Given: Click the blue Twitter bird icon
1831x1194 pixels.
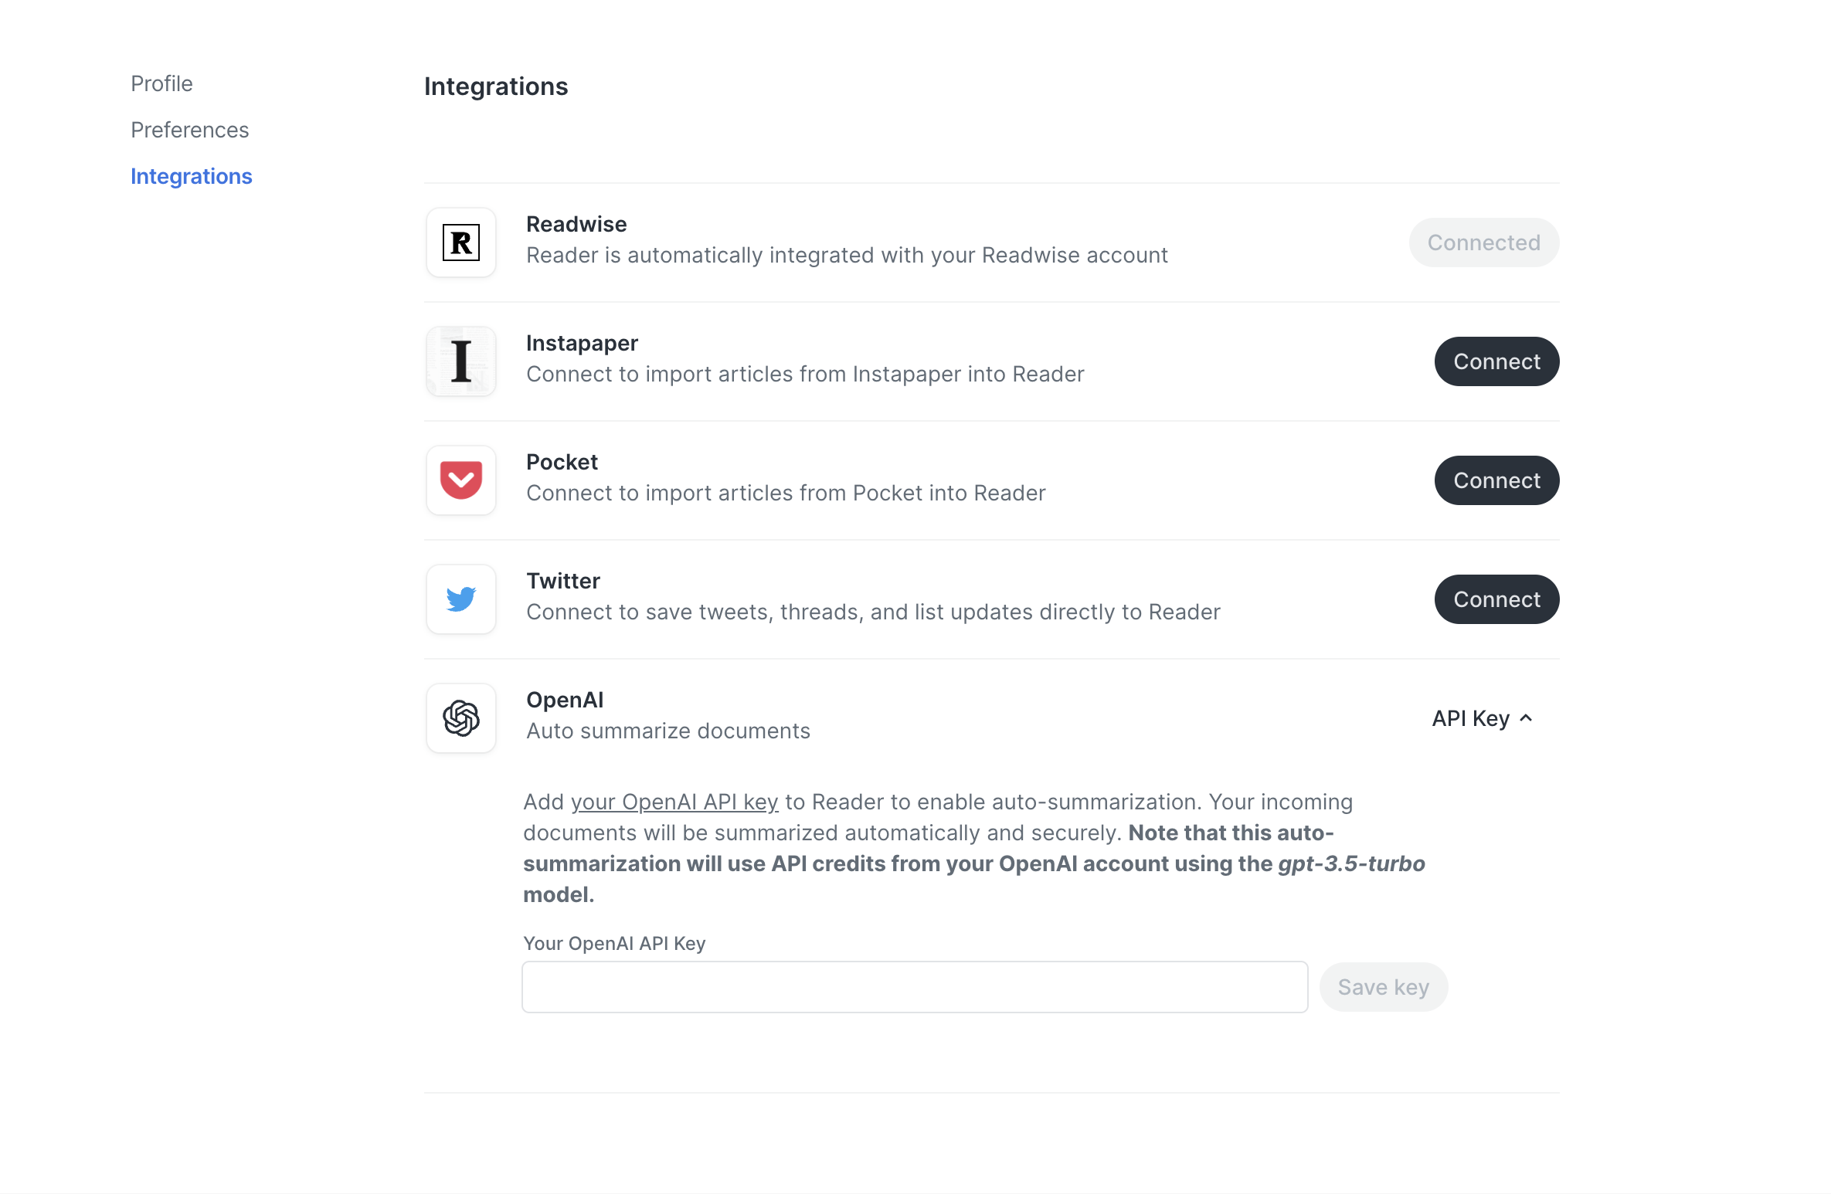Looking at the screenshot, I should pyautogui.click(x=461, y=599).
